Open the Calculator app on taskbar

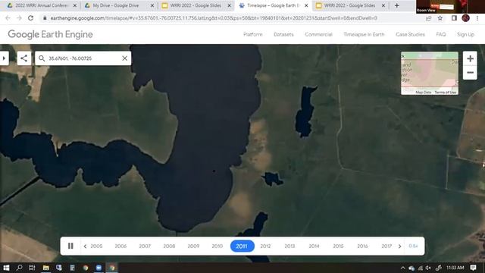[x=72, y=268]
